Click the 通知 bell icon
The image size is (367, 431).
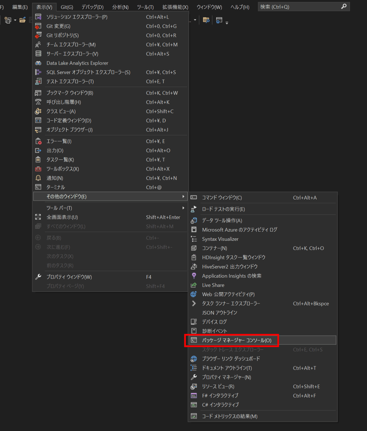coord(38,178)
